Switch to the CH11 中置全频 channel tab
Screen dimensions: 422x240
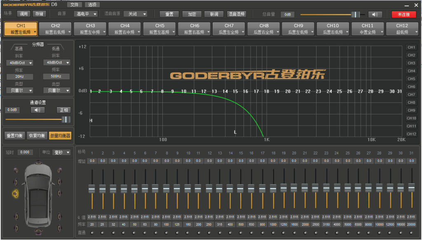point(368,29)
